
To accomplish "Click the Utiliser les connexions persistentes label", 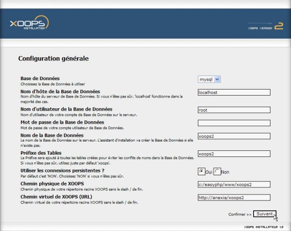I will pyautogui.click(x=63, y=171).
